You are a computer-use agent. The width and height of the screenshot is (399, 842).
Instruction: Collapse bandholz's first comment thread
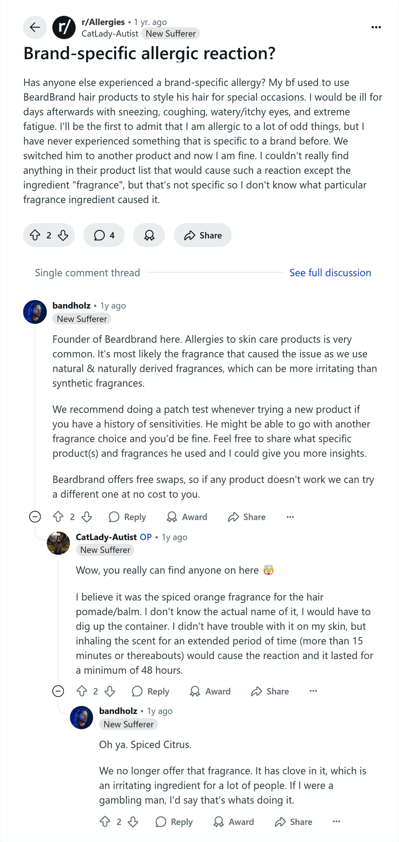point(35,517)
